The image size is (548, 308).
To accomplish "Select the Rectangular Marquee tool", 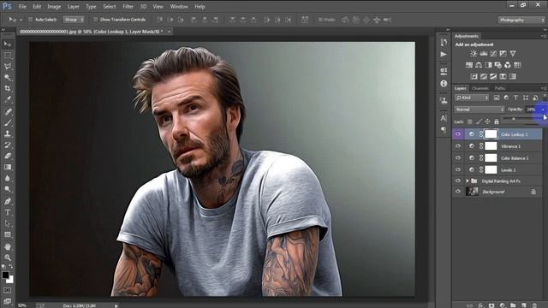I will tap(8, 55).
